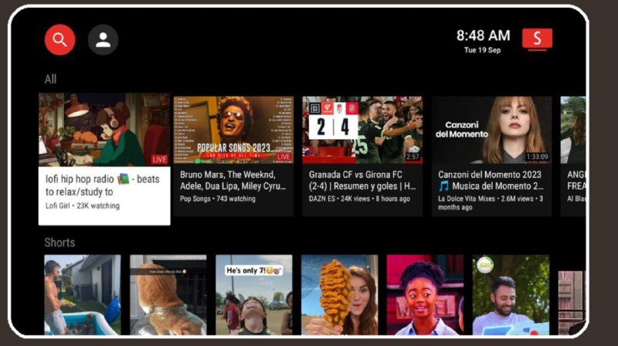Click the Lofi Girl 23K watching text
This screenshot has width=618, height=346.
click(x=83, y=205)
